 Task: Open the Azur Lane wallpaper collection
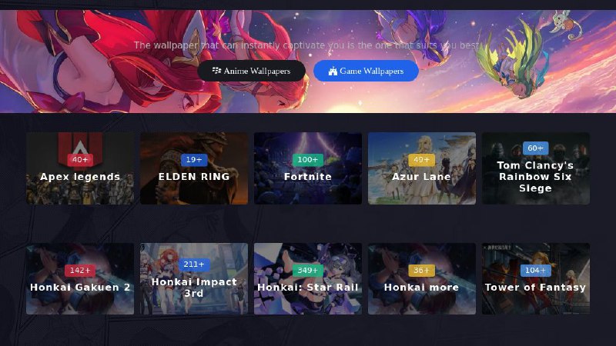pyautogui.click(x=422, y=168)
